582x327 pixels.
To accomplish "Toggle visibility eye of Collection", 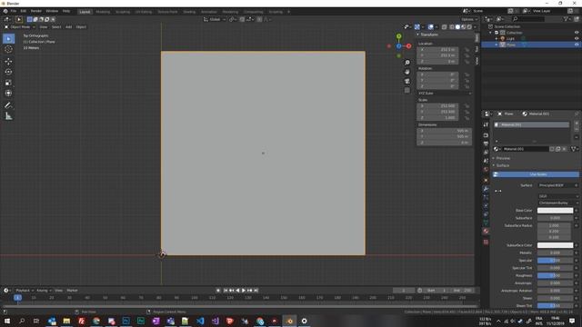I will [577, 33].
